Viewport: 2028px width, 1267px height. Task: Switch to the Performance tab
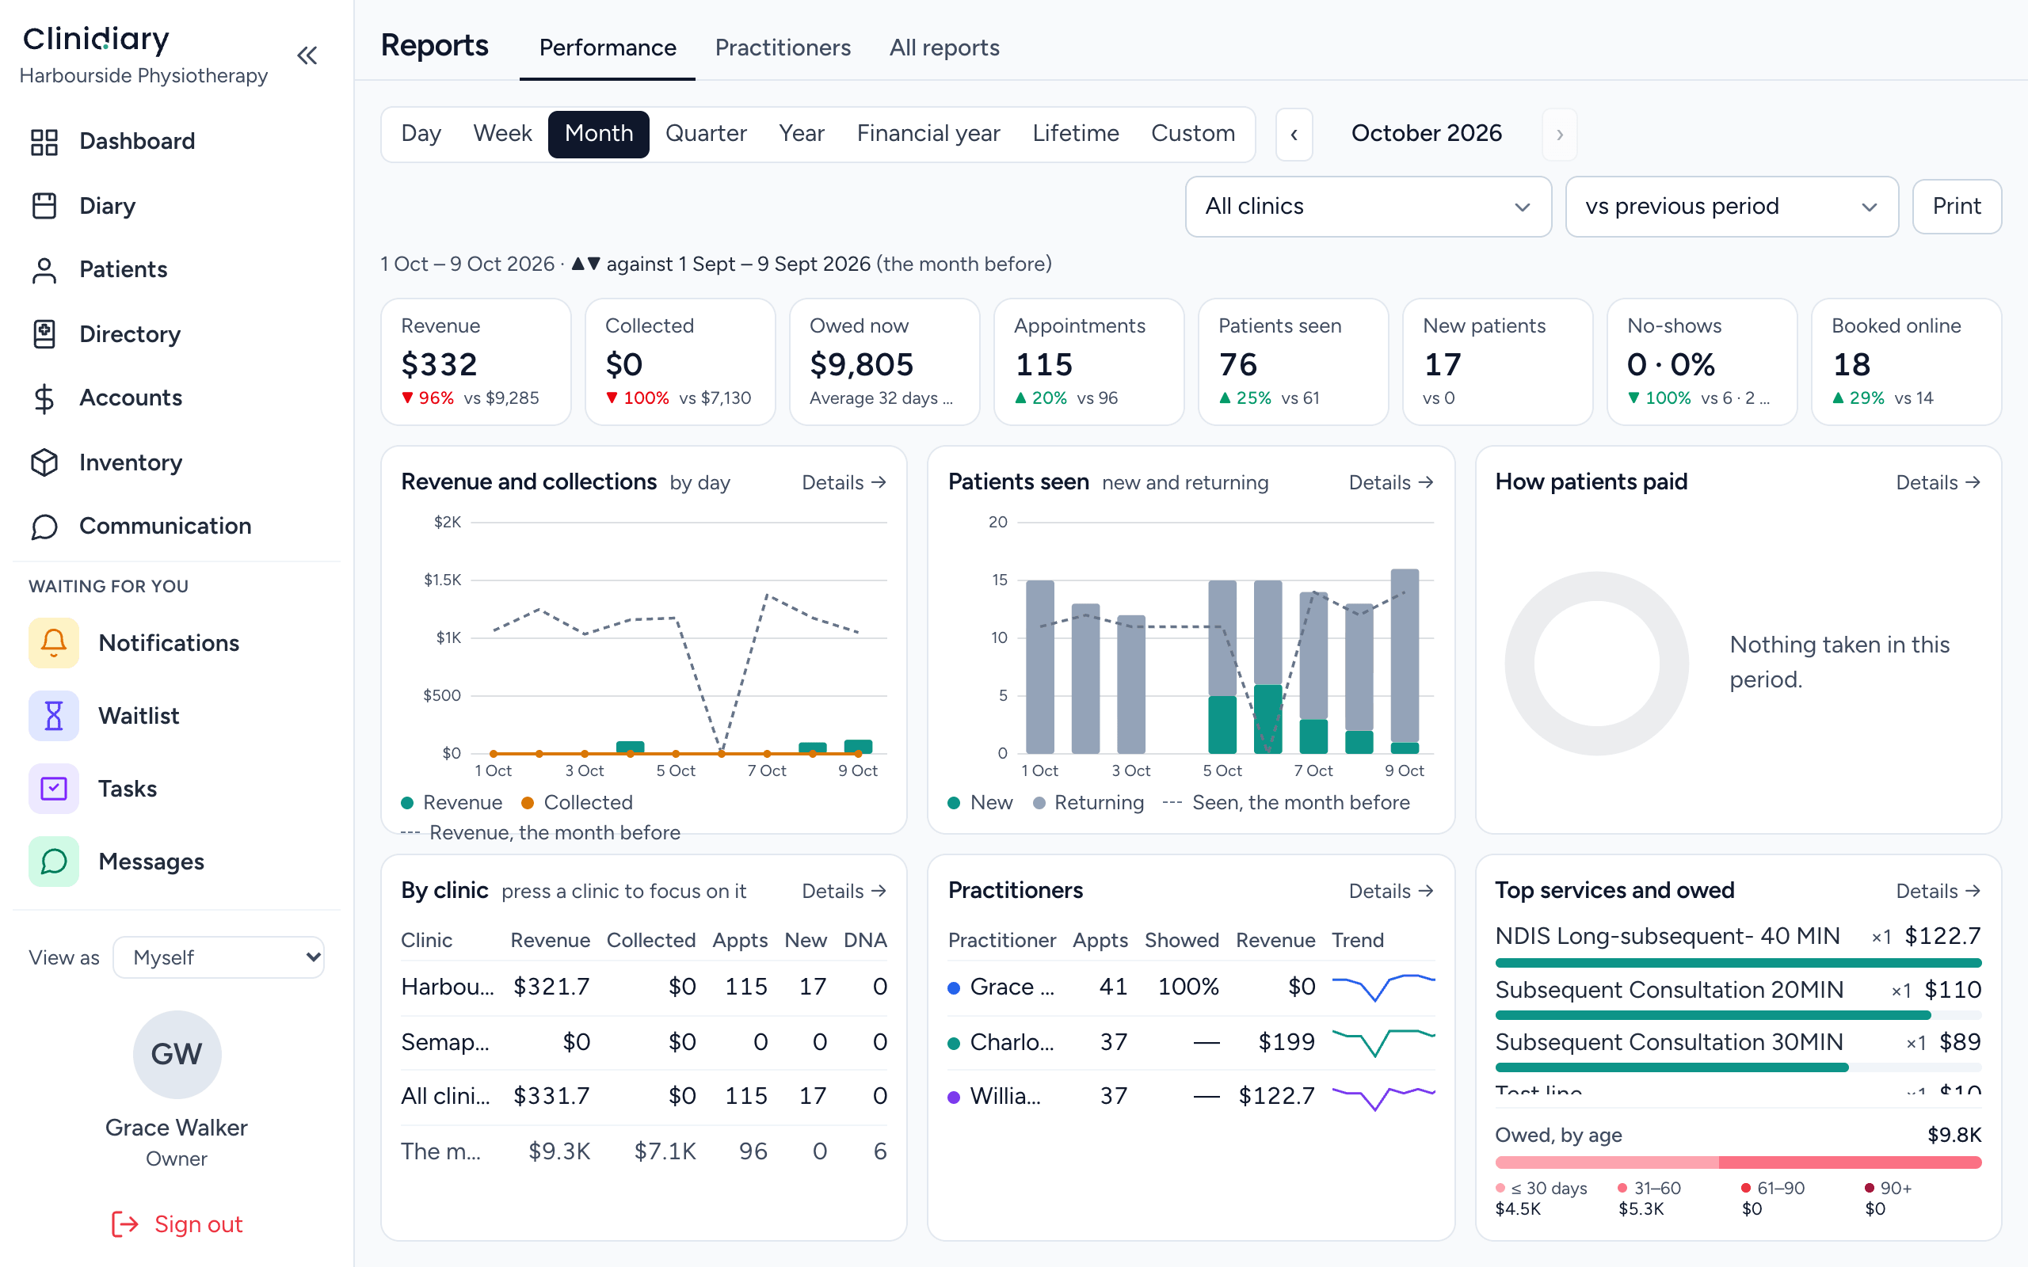[x=607, y=48]
